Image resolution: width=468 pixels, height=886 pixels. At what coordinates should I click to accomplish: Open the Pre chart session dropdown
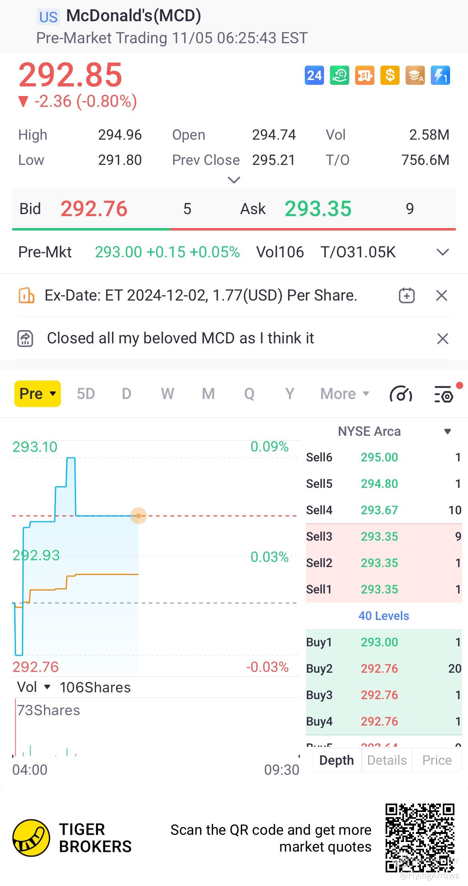pyautogui.click(x=38, y=394)
